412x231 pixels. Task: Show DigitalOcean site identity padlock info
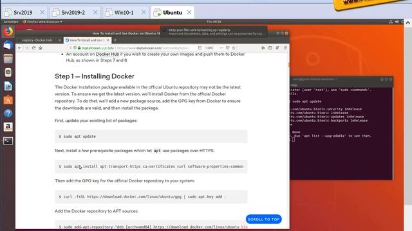point(79,48)
